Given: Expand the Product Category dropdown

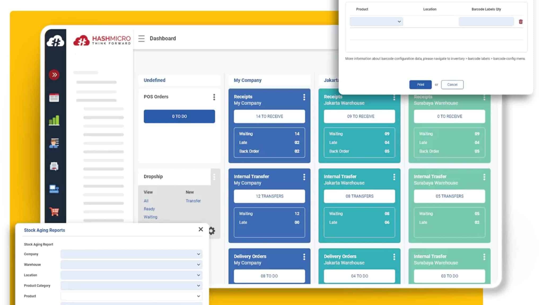Looking at the screenshot, I should [x=132, y=286].
